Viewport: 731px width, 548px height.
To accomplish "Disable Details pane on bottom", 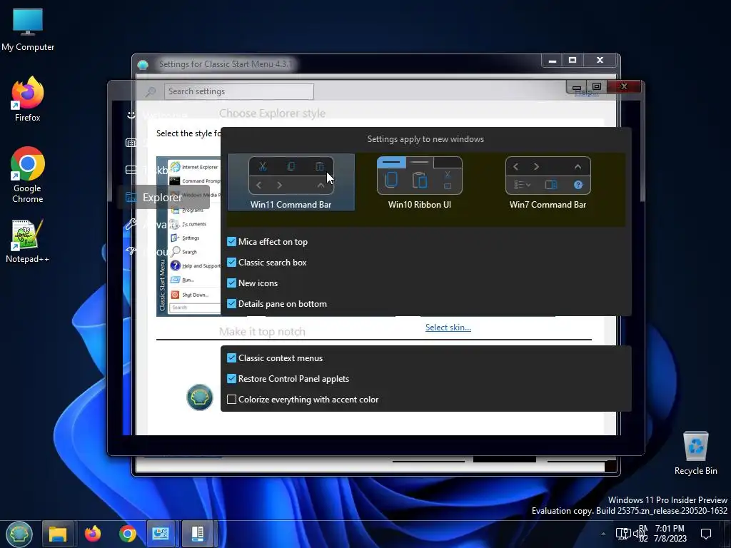I will tap(232, 304).
